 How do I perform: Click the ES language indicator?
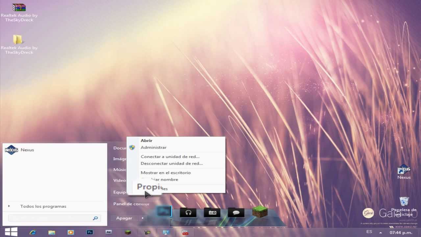[x=369, y=232]
